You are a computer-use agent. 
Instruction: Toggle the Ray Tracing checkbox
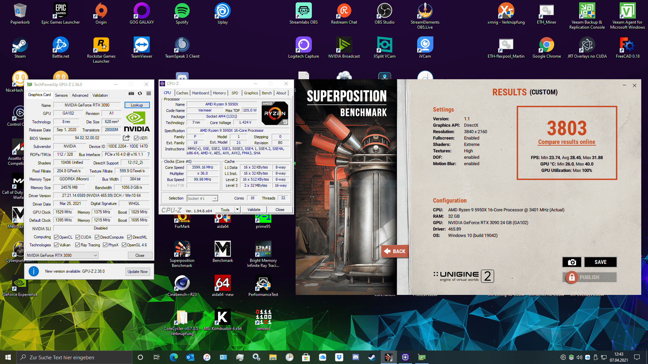77,245
